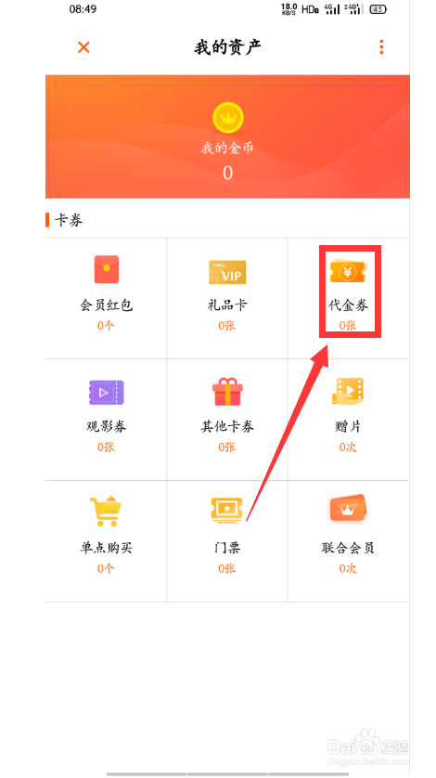Screen dimensions: 436x778
Task: Select the 代金券 voucher icon
Action: coord(348,271)
